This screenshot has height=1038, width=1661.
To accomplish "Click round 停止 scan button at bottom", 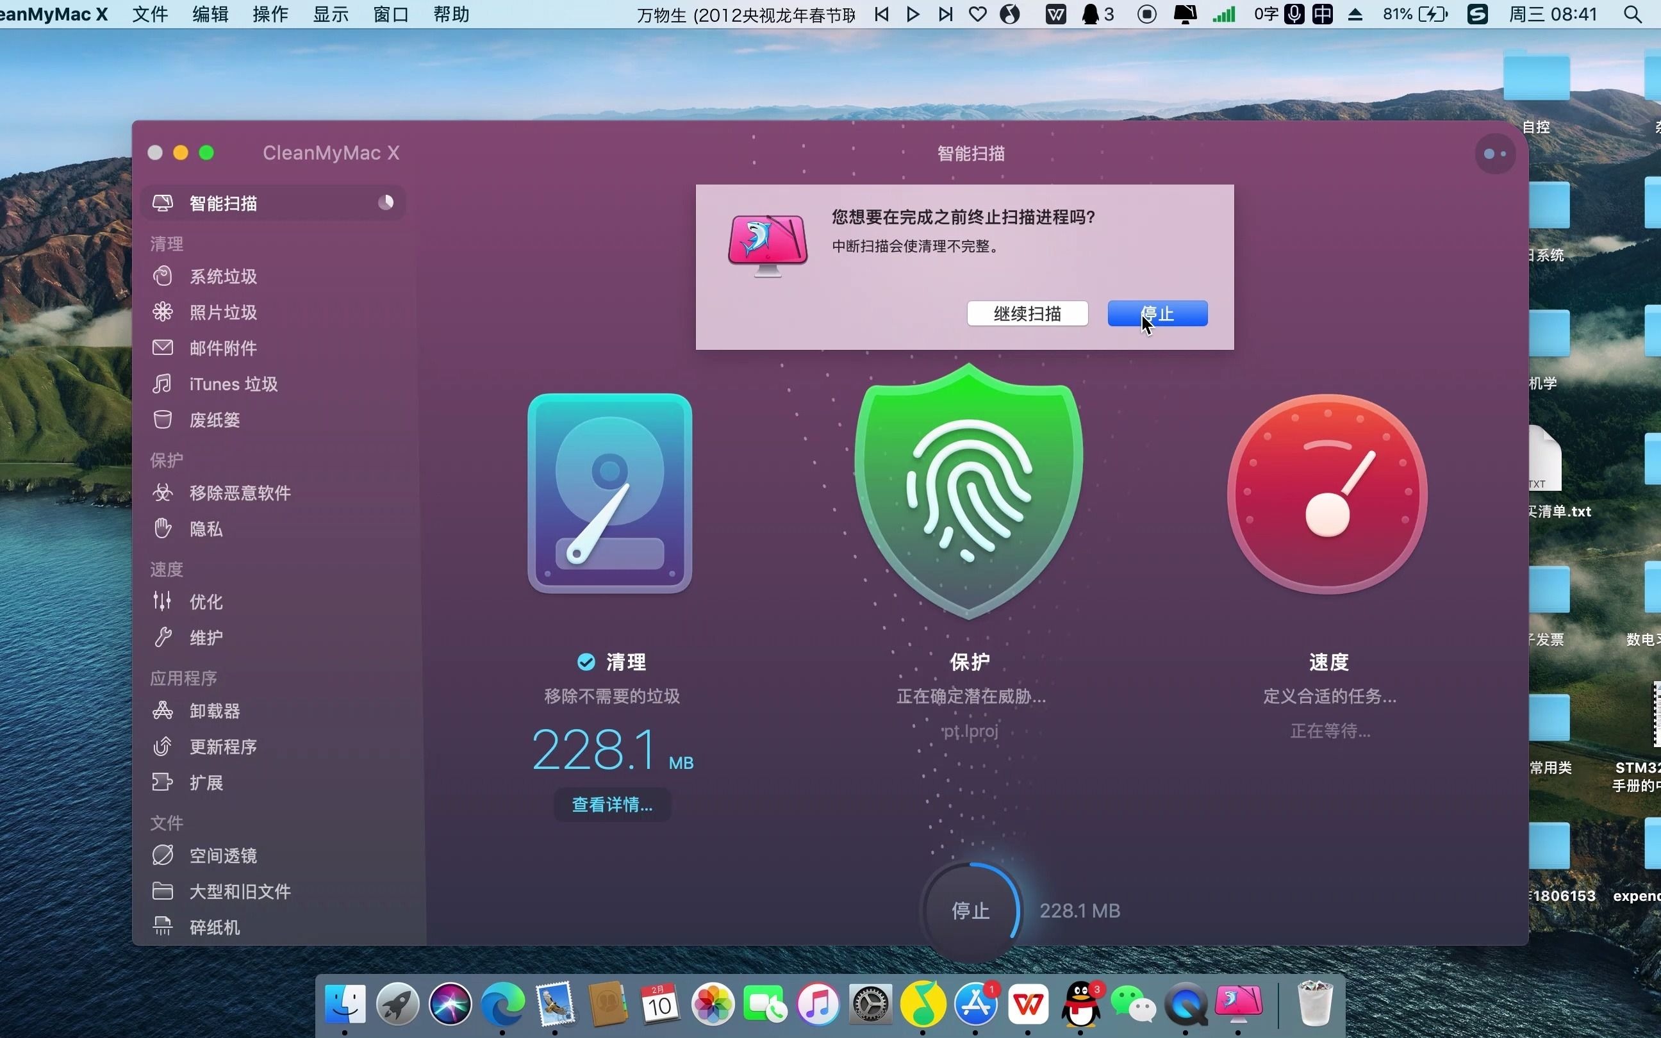I will pos(970,910).
